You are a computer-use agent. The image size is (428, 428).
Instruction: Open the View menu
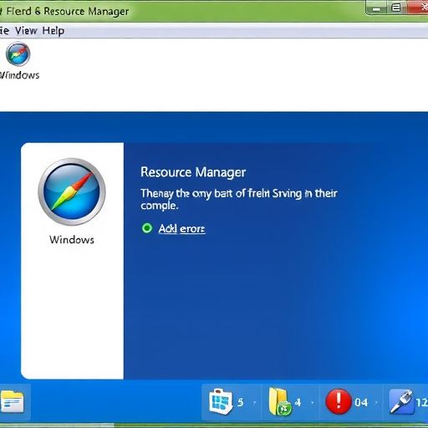click(x=26, y=30)
